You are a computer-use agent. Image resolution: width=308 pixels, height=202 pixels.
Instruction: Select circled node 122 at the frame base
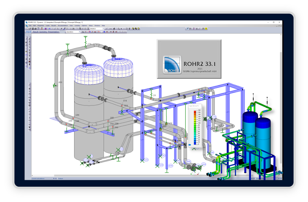[146, 160]
